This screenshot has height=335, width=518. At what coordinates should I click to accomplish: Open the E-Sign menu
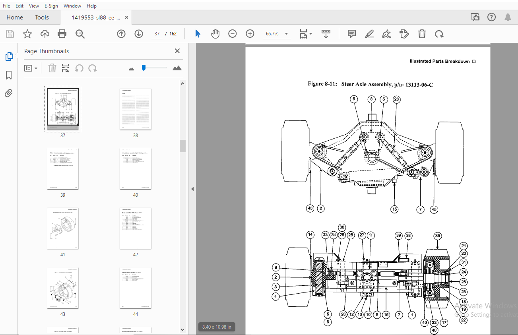click(x=51, y=6)
